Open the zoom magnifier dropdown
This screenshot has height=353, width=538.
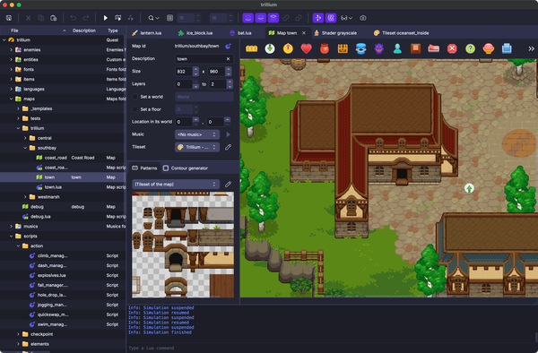click(x=153, y=18)
